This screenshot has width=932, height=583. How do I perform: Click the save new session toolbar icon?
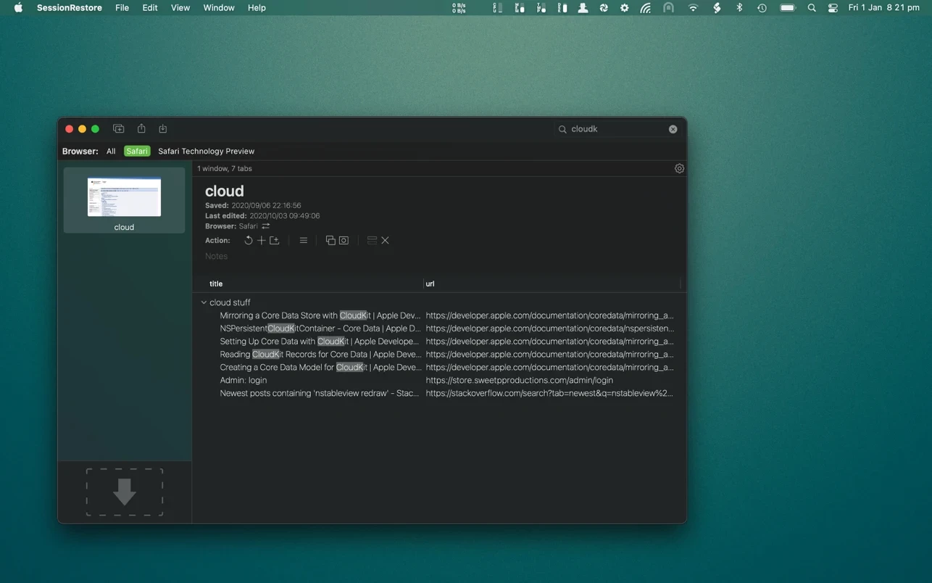(x=119, y=129)
